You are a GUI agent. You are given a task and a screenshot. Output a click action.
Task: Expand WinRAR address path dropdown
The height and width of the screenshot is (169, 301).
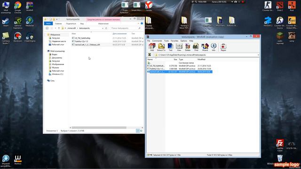pyautogui.click(x=258, y=55)
